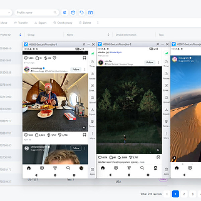Viewport: 201px width, 201px height.
Task: Like the dark forest post in phone-2
Action: coord(100,157)
